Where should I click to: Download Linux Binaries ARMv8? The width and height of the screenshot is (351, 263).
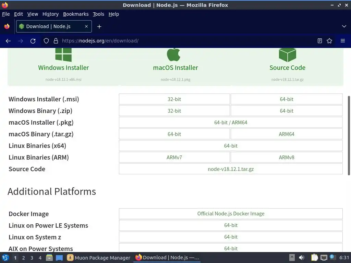287,157
